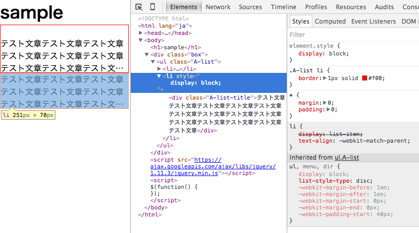Toggle the device mode phone icon
The height and width of the screenshot is (233, 419).
point(152,7)
